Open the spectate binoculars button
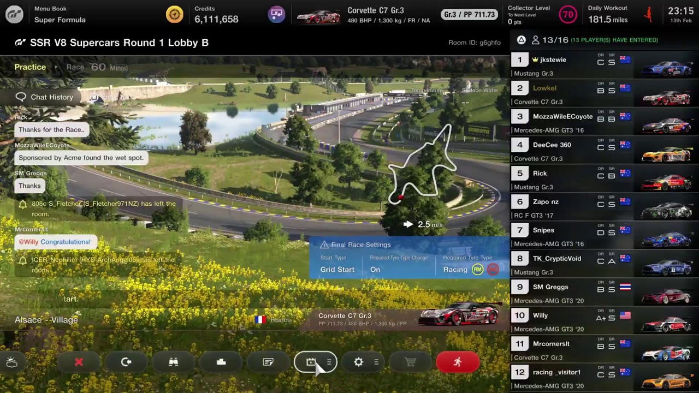 coord(174,362)
